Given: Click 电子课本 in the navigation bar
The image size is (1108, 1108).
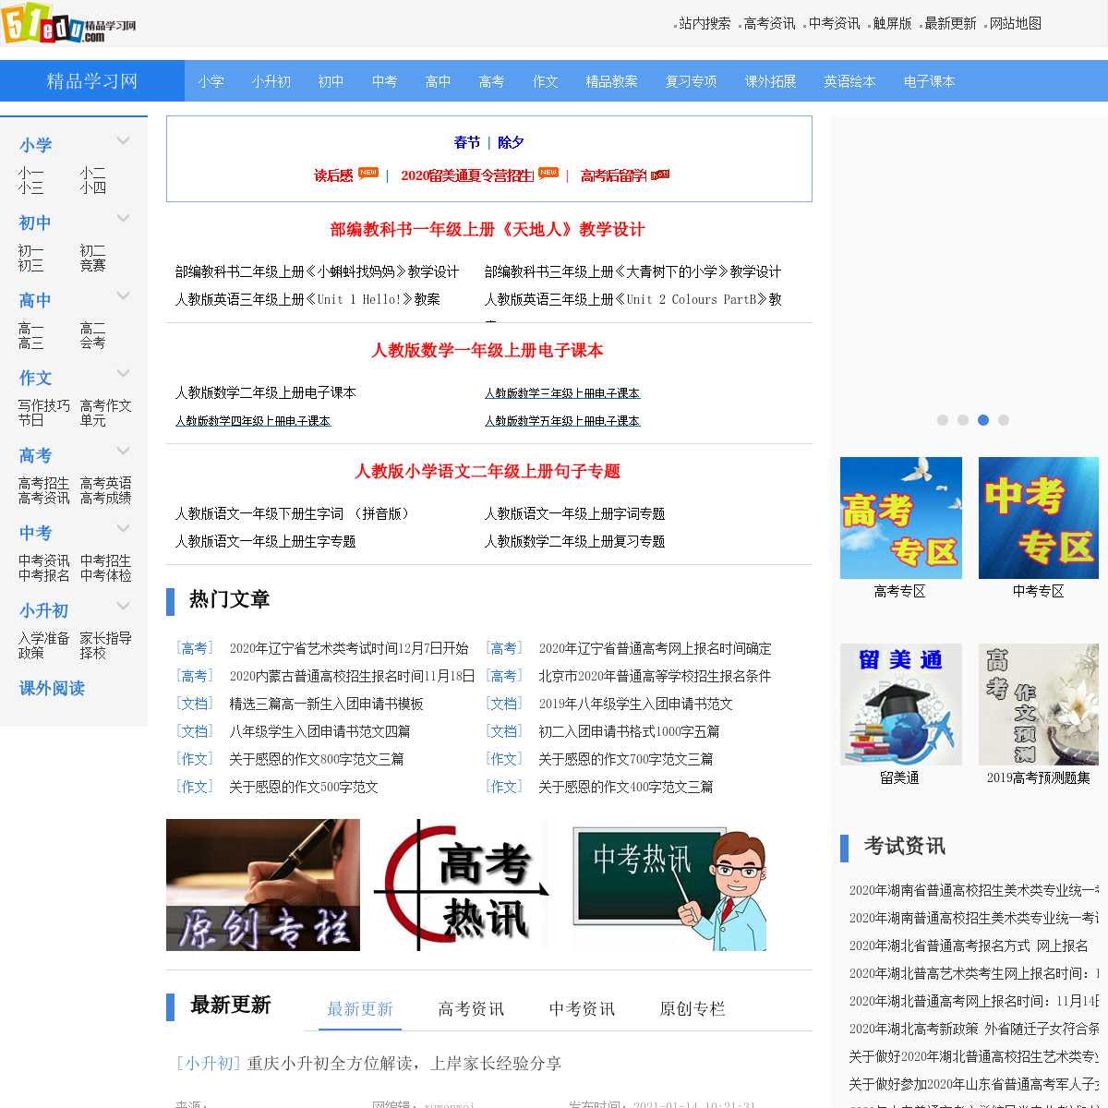Looking at the screenshot, I should click(x=929, y=81).
